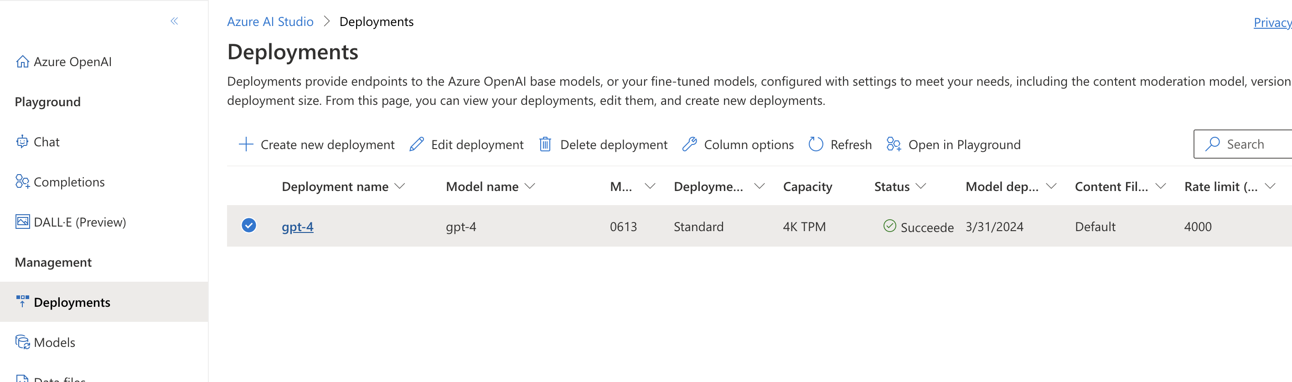Image resolution: width=1292 pixels, height=382 pixels.
Task: Open Completions in the sidebar
Action: tap(69, 182)
